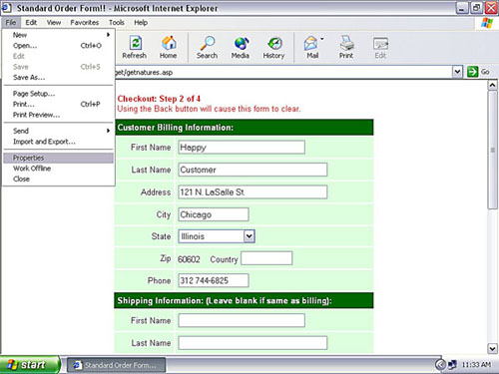This screenshot has width=499, height=374.
Task: Click the shipping First Name field
Action: 242,320
